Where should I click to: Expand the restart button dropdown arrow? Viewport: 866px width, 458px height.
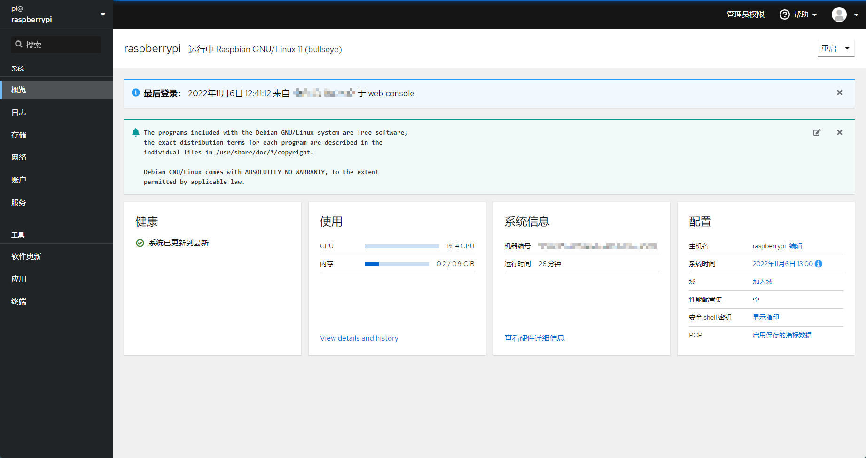point(847,48)
